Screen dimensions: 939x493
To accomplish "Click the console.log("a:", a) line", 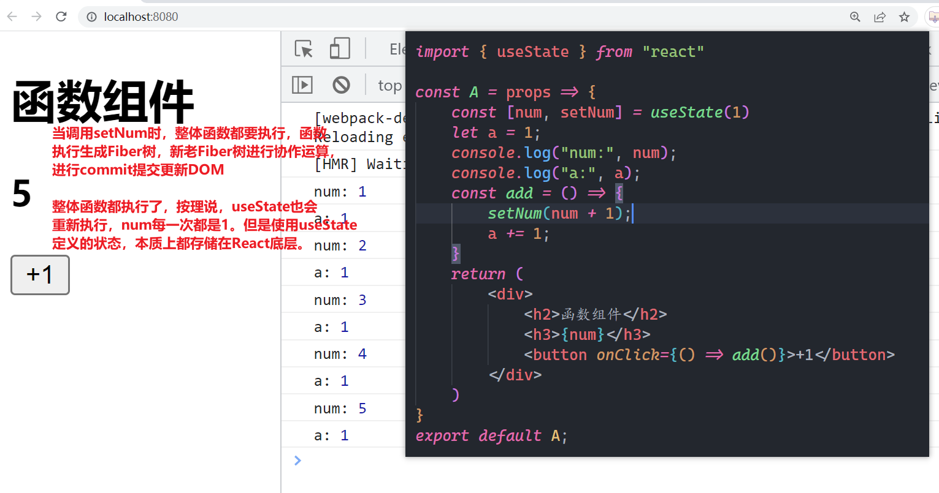I will [546, 173].
